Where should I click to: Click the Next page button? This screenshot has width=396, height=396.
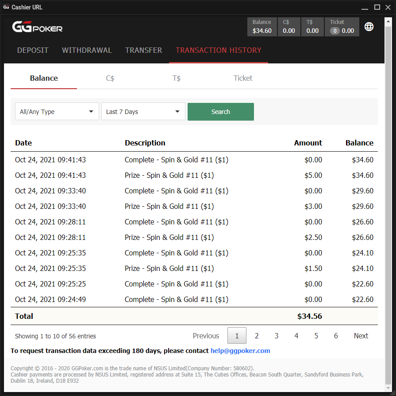(x=361, y=336)
